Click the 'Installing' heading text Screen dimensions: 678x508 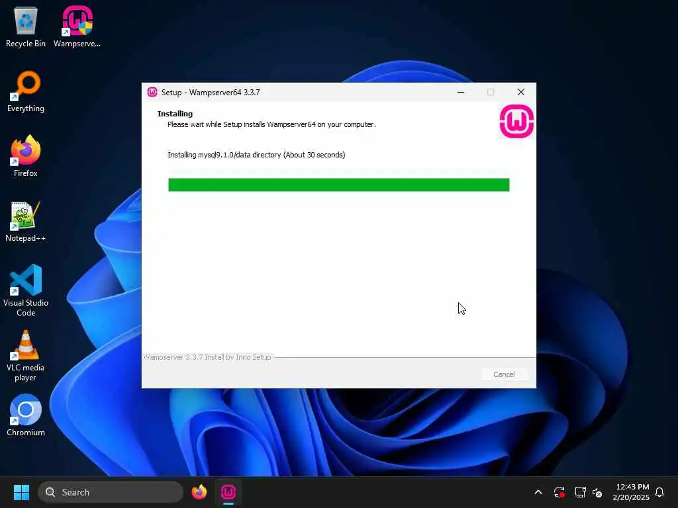pos(175,114)
